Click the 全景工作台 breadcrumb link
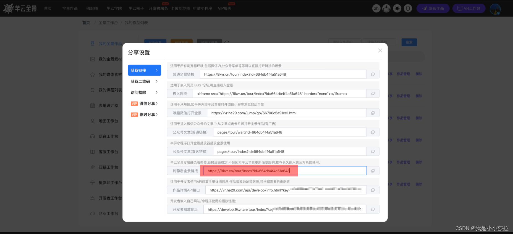Screen dimensions: 513x234 [x=108, y=23]
